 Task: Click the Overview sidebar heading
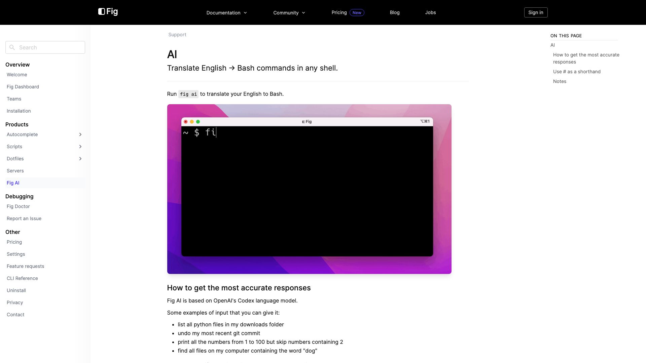(x=17, y=65)
